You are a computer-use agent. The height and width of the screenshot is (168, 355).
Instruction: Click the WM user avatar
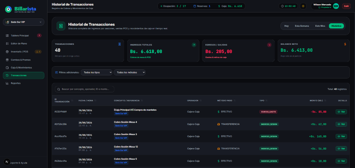point(336,6)
